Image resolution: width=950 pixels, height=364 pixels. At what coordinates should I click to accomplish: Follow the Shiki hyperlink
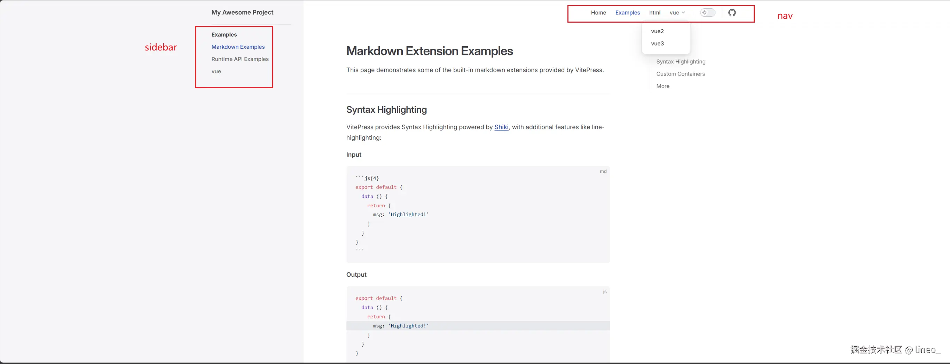point(501,127)
